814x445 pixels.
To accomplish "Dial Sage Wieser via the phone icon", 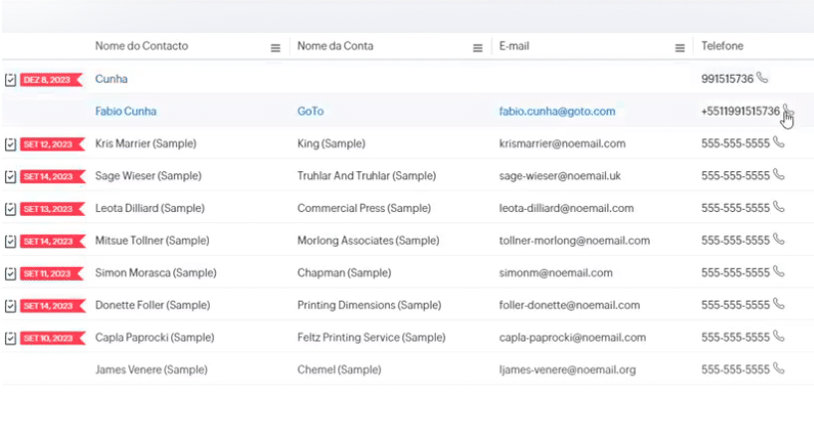I will click(x=779, y=175).
